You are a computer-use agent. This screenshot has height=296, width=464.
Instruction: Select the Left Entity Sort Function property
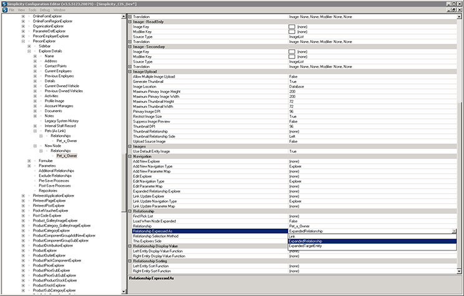151,266
